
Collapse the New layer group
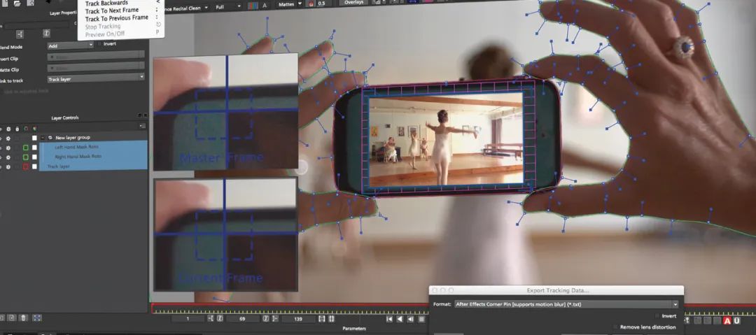[x=43, y=137]
